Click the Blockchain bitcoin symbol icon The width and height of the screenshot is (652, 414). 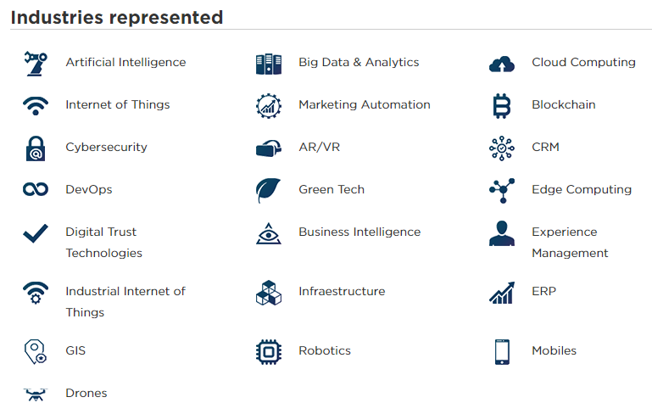point(502,106)
